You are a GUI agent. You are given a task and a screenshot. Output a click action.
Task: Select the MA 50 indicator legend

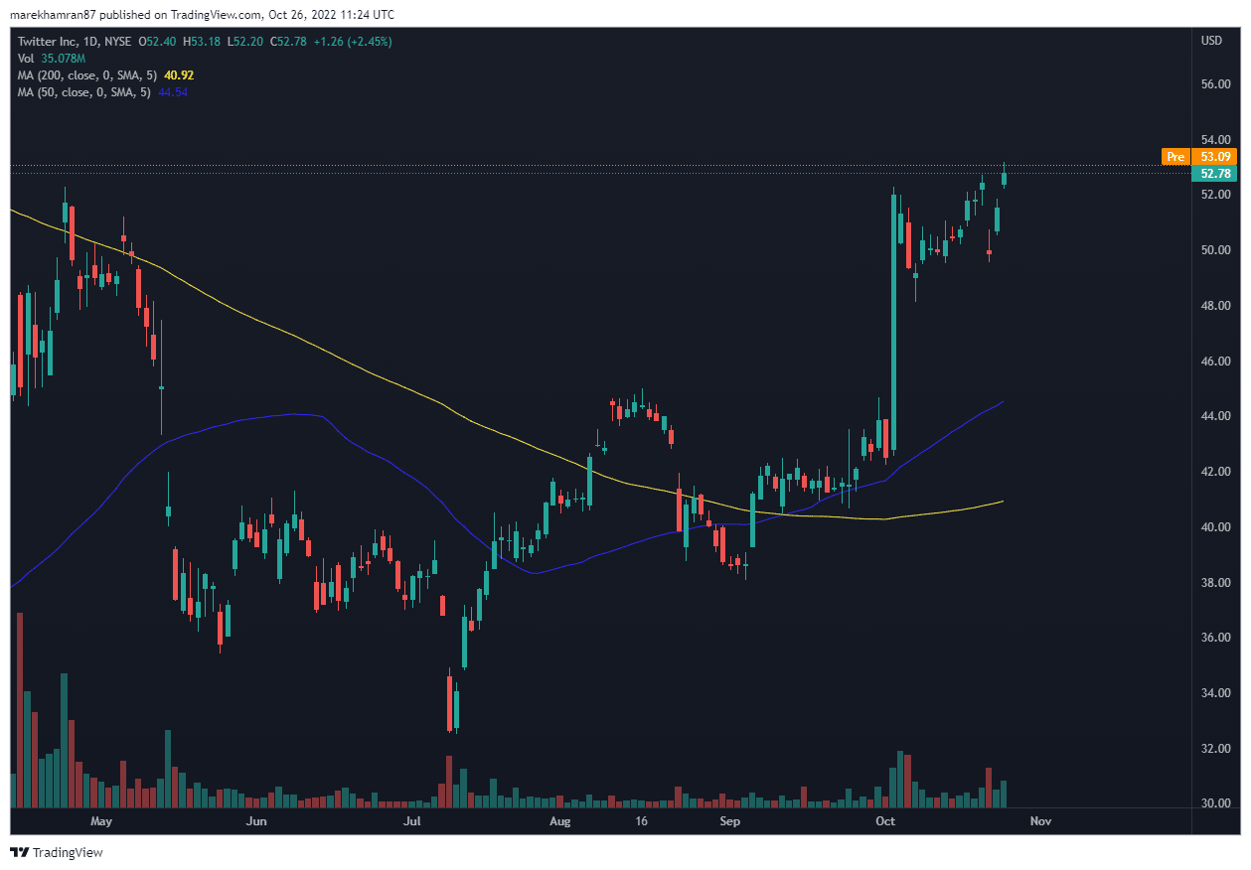click(85, 92)
